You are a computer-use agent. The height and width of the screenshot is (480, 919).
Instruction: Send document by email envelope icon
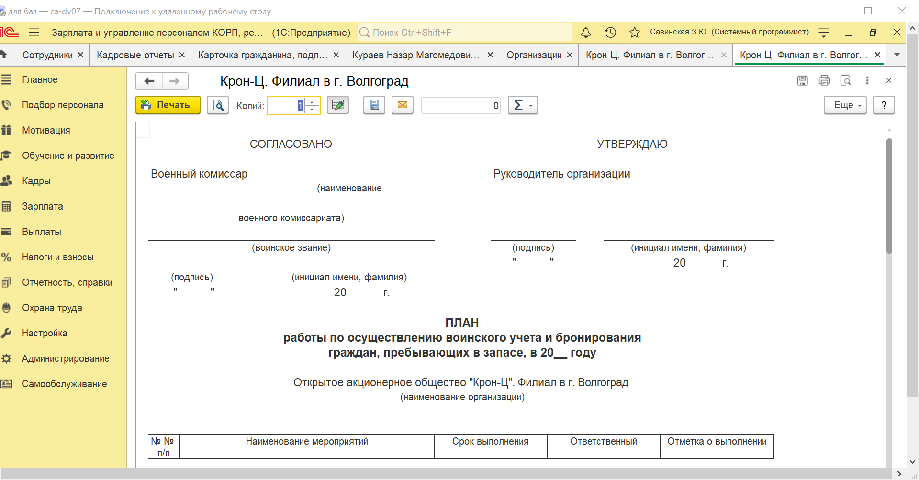[402, 105]
